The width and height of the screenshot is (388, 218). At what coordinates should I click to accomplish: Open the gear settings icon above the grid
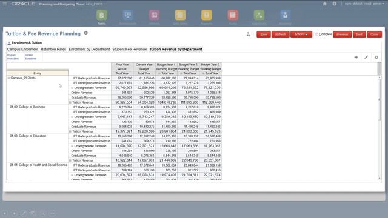coord(376,57)
